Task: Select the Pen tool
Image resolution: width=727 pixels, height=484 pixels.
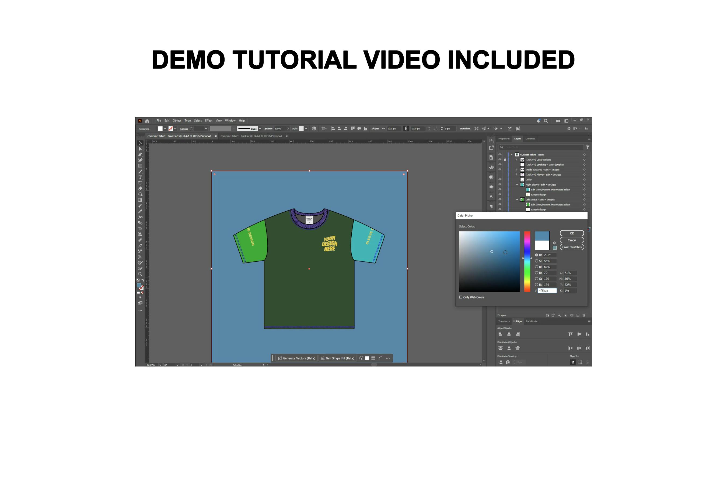Action: [140, 154]
